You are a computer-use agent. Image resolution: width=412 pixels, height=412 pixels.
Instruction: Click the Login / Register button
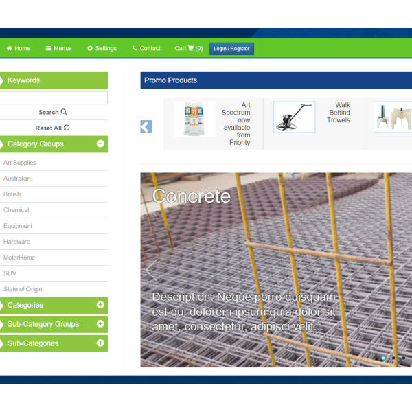tap(231, 49)
